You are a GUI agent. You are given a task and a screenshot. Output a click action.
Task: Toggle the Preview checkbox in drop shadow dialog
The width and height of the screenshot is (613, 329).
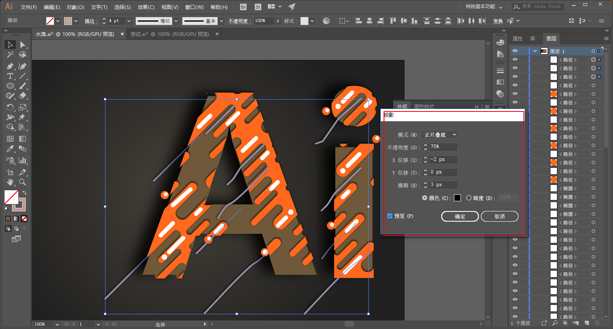(390, 216)
